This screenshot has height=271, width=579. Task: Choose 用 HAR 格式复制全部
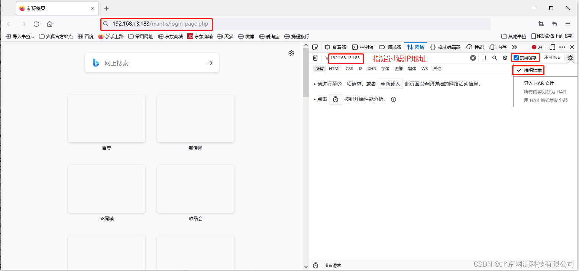546,100
